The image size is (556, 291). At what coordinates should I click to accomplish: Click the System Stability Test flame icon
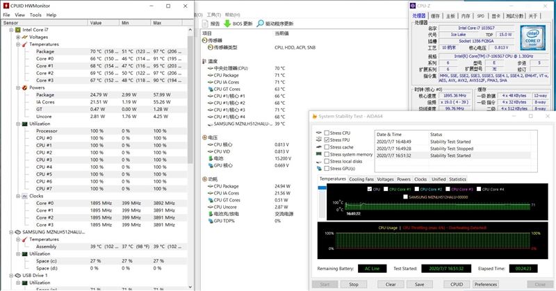pos(315,116)
